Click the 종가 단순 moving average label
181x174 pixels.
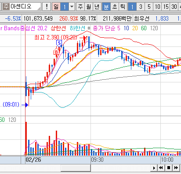tap(104, 28)
